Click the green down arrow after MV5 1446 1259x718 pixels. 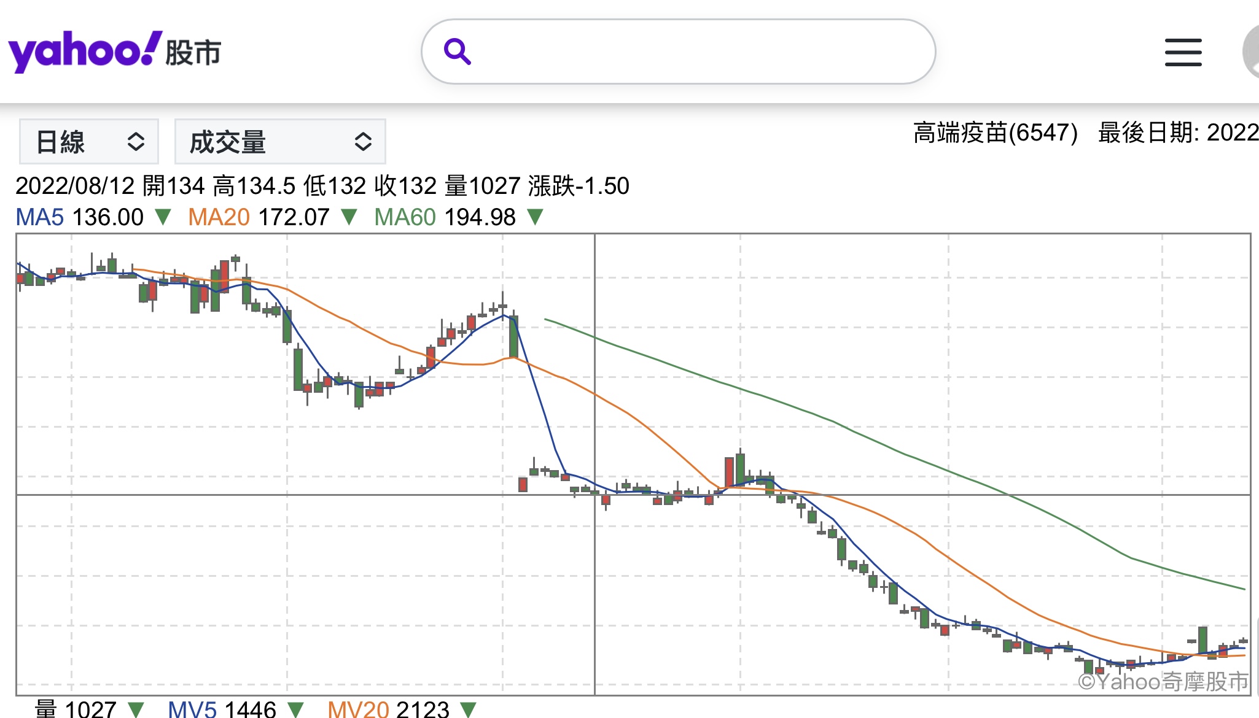(x=295, y=710)
